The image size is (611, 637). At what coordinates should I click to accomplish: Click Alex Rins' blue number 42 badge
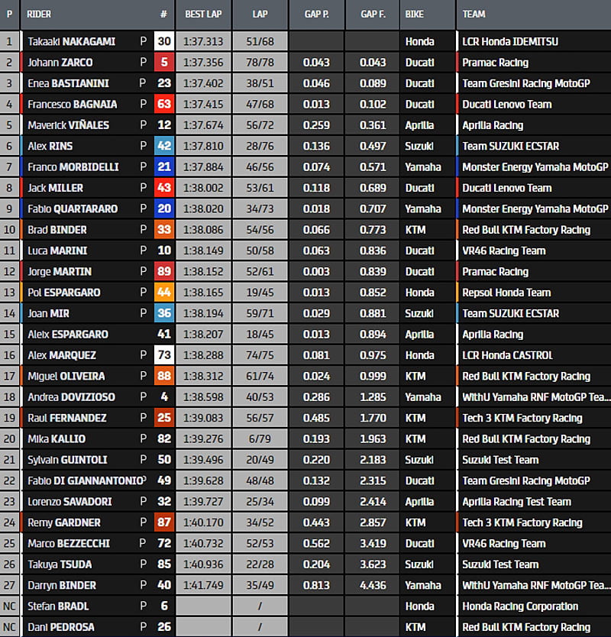[x=163, y=147]
